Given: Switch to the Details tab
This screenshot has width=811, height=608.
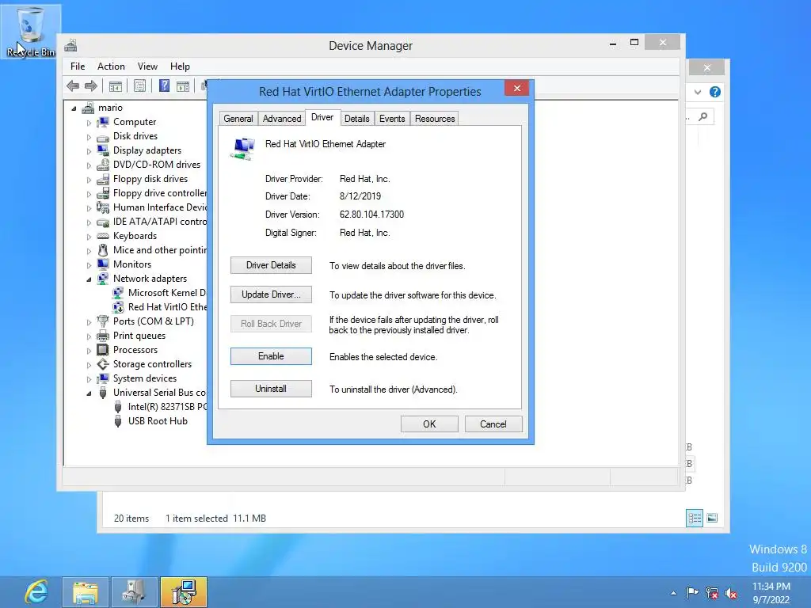Looking at the screenshot, I should (357, 119).
